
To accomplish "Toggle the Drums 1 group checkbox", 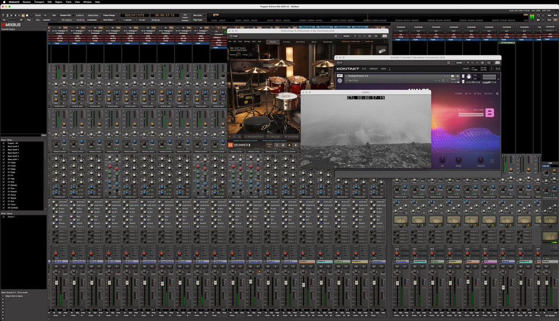I will tap(3, 216).
